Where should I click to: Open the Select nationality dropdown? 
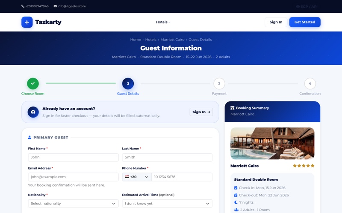click(x=73, y=204)
